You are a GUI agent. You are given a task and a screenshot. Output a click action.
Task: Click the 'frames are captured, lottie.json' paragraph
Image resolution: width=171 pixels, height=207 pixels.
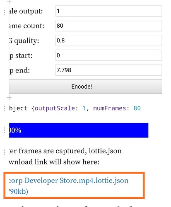click(x=65, y=156)
